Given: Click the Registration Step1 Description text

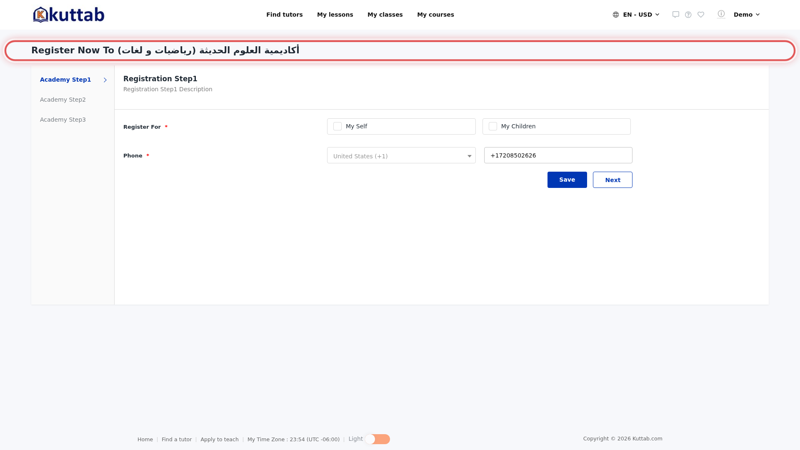Looking at the screenshot, I should point(168,89).
